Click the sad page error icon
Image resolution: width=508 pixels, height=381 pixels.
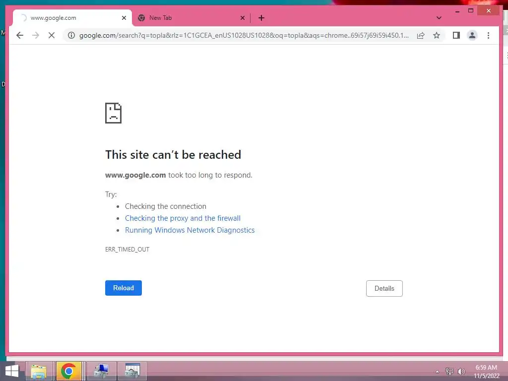click(x=114, y=113)
